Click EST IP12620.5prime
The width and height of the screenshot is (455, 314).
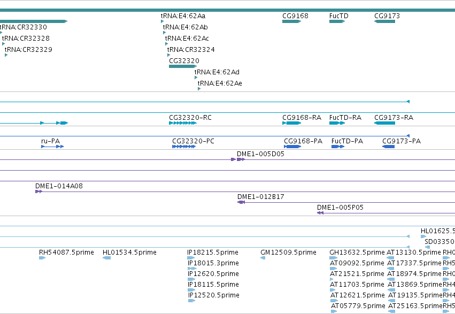click(191, 279)
